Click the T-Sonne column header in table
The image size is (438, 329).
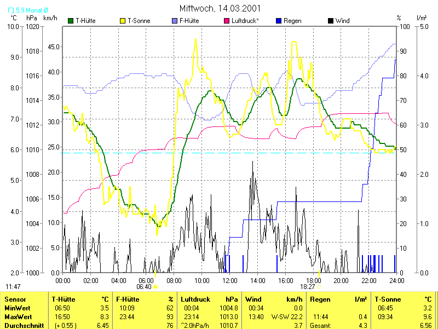(387, 299)
